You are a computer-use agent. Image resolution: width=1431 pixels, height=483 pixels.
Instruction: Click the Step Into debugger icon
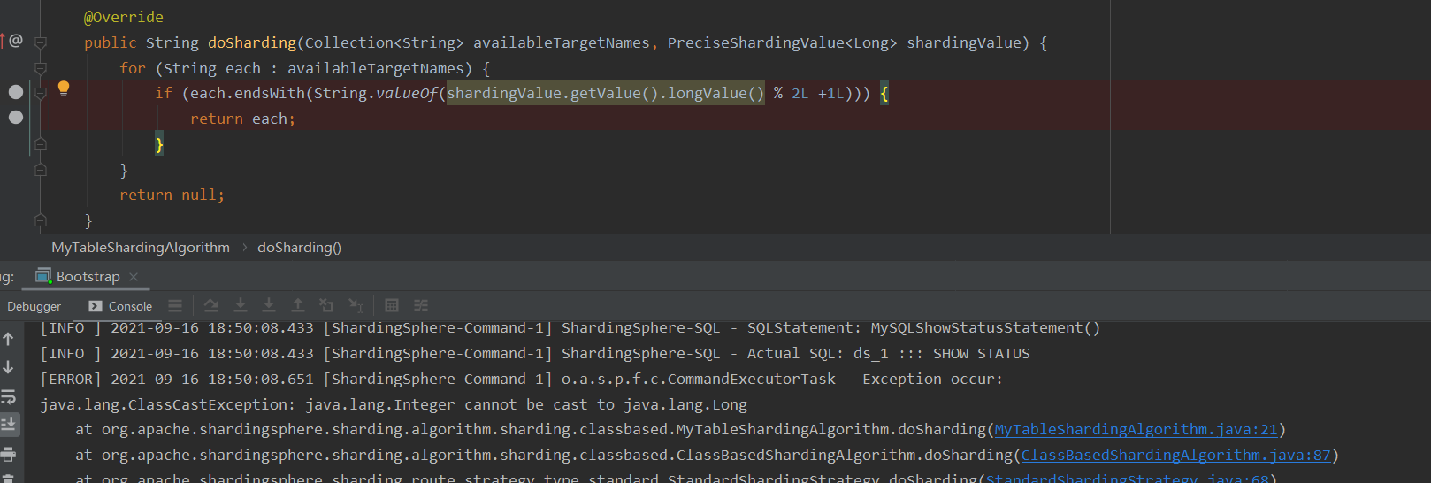coord(240,305)
